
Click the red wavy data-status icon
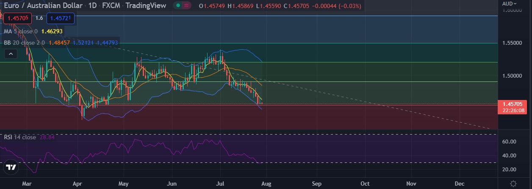click(186, 6)
